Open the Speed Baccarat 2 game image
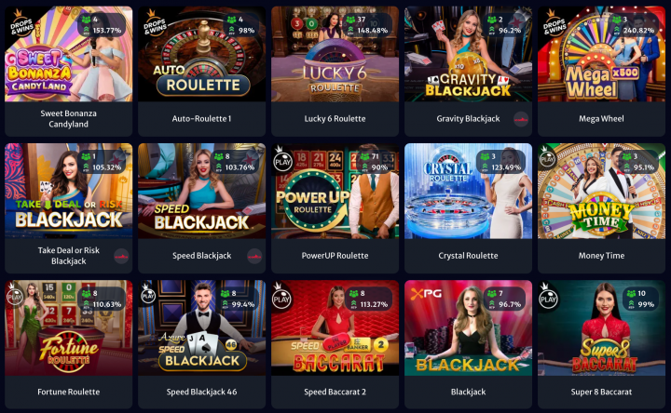The width and height of the screenshot is (671, 413). point(335,328)
